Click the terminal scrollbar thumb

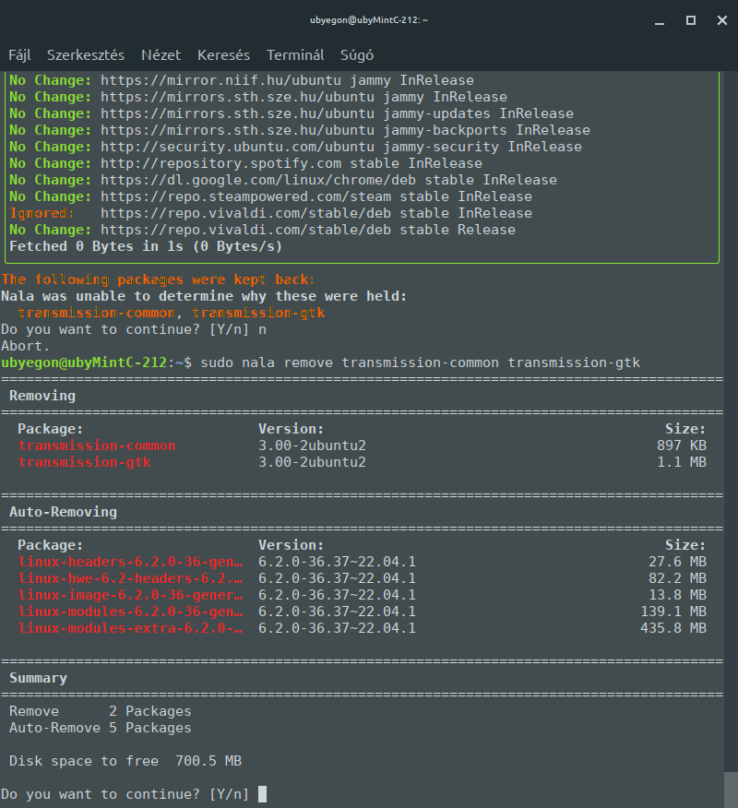point(732,790)
